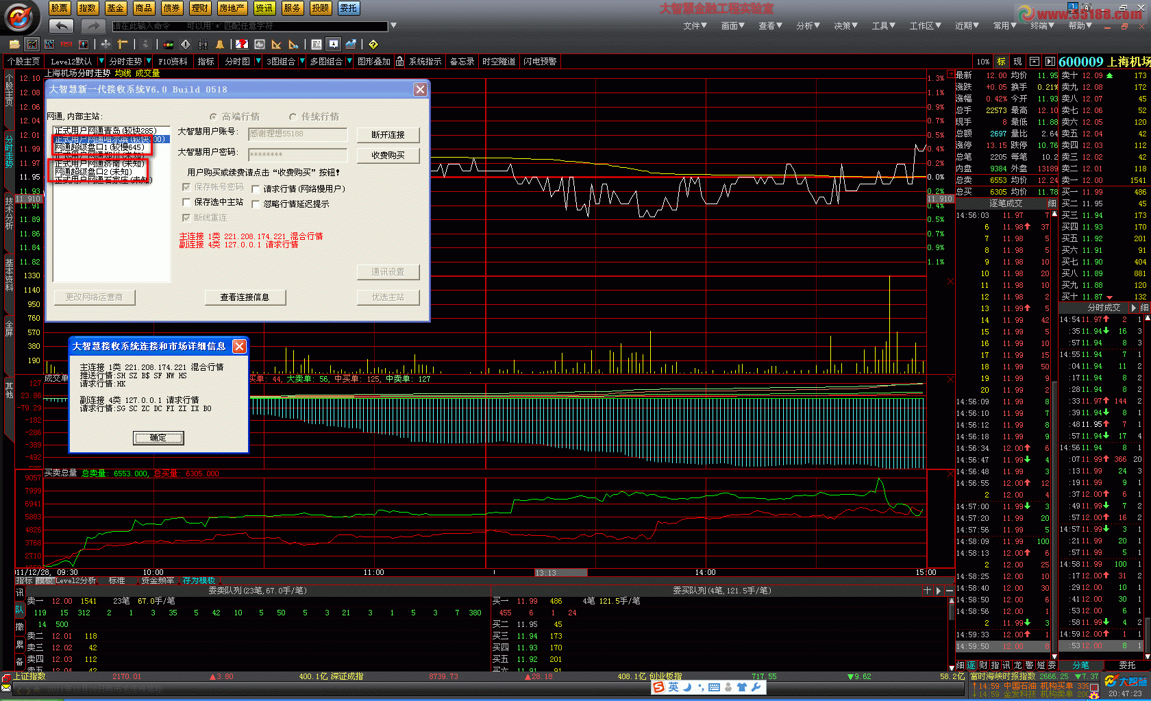Click the panel arrow icon left of 600009
This screenshot has height=701, width=1151.
pos(1050,62)
